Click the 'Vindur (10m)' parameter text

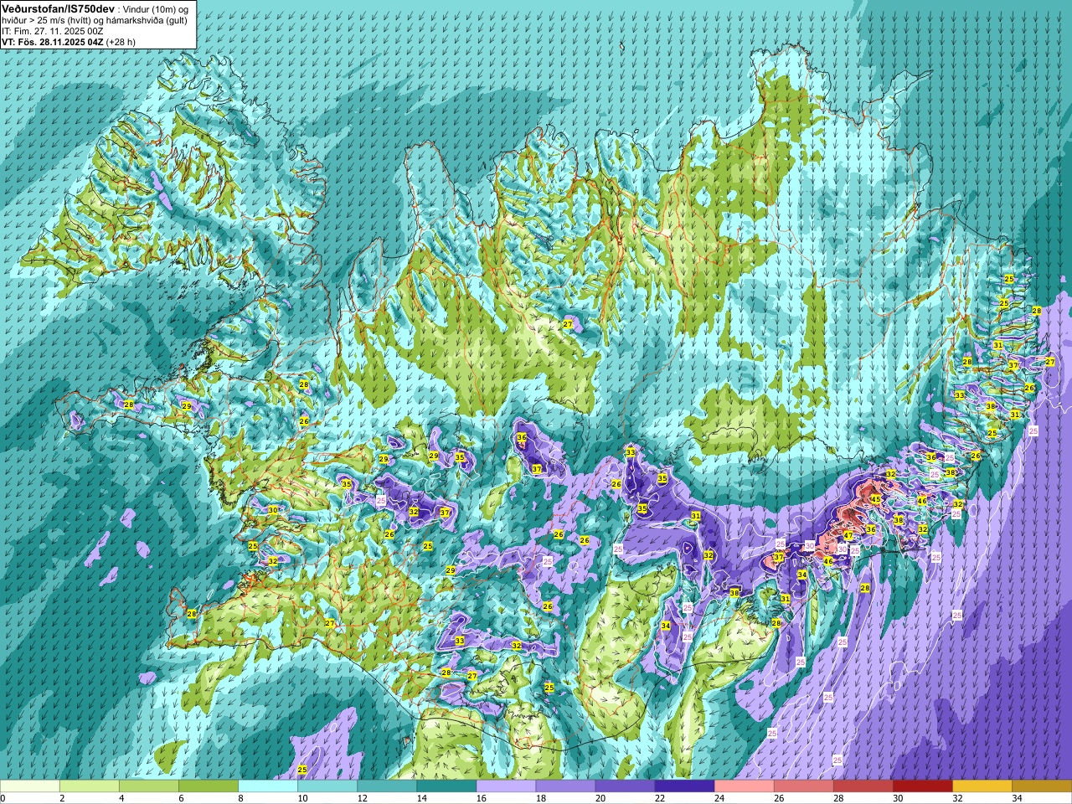pos(150,8)
